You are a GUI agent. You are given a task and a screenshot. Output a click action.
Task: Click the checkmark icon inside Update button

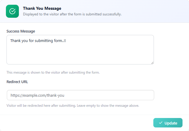[161, 123]
